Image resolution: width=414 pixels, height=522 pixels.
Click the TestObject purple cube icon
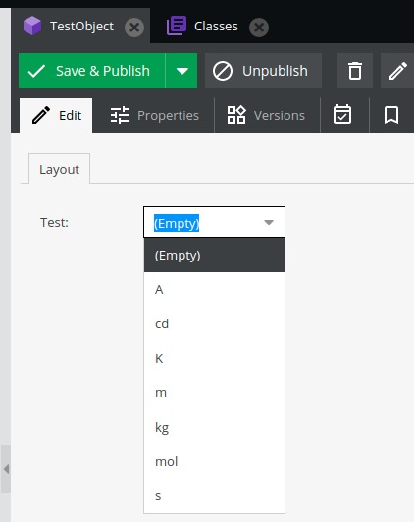[x=32, y=26]
